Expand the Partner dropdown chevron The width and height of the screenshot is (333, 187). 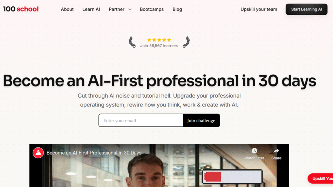(130, 9)
